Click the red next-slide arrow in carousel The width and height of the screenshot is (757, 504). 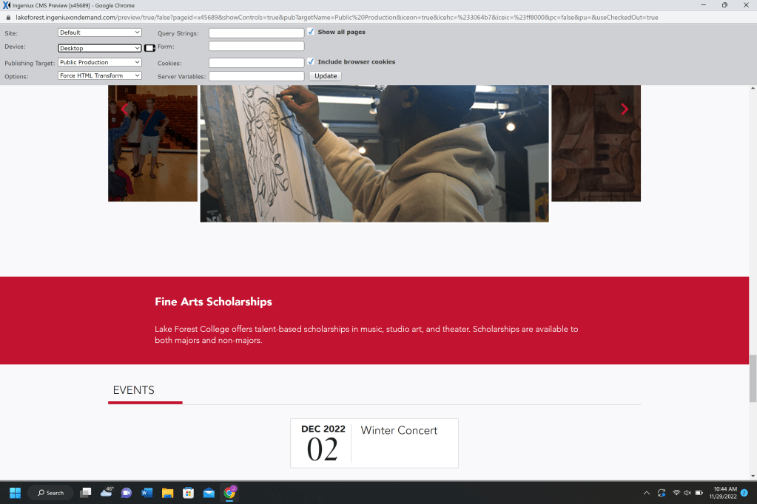[x=625, y=109]
